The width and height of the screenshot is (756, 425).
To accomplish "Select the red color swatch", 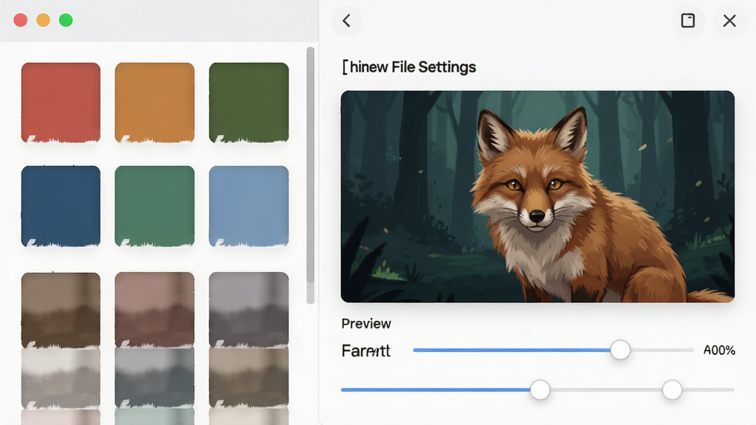I will (61, 103).
